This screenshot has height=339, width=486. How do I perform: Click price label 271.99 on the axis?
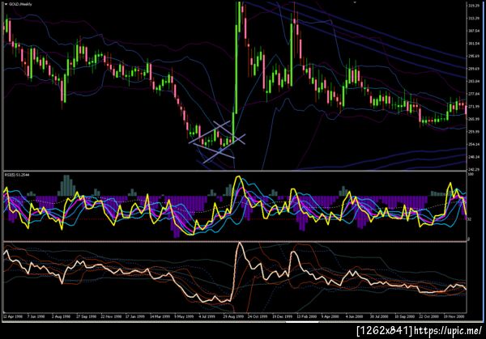(x=473, y=107)
